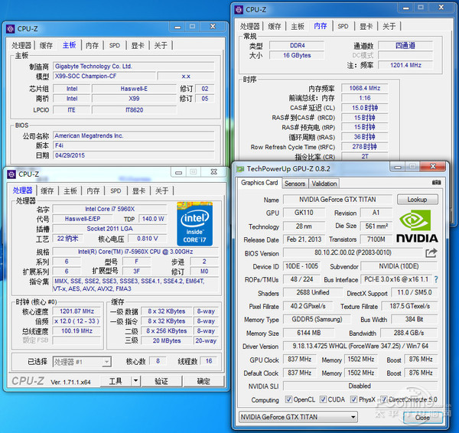Click the Bus Interface question mark icon

(436, 279)
